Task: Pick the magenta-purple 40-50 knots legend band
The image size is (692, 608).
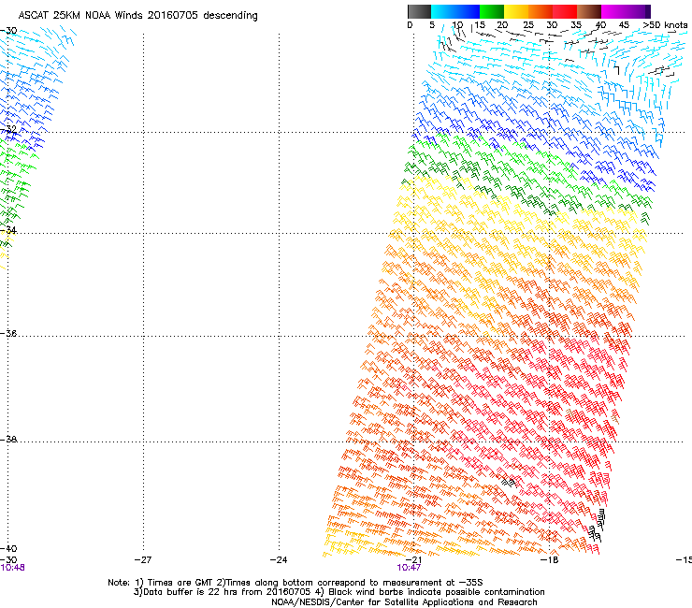Action: (626, 11)
